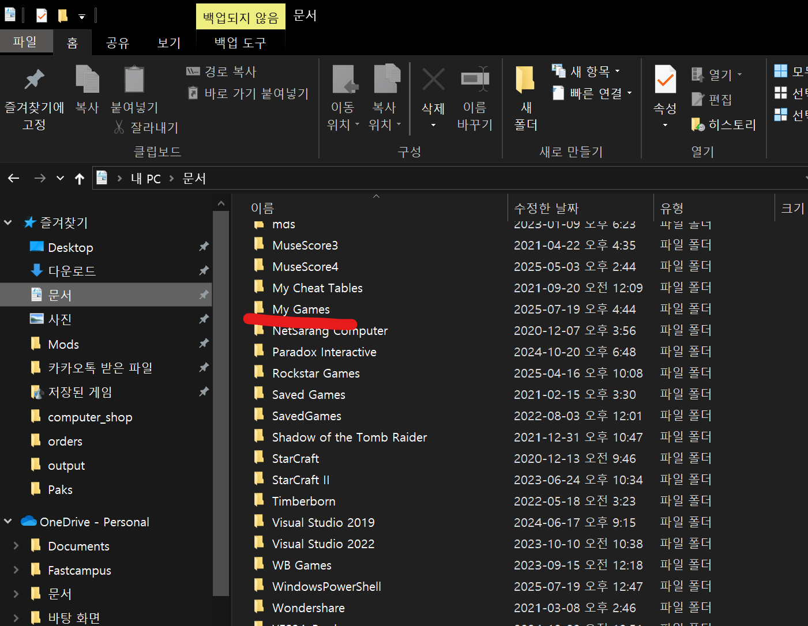Screen dimensions: 808x626
Task: Click the Edit (편집) ribbon command
Action: [712, 100]
